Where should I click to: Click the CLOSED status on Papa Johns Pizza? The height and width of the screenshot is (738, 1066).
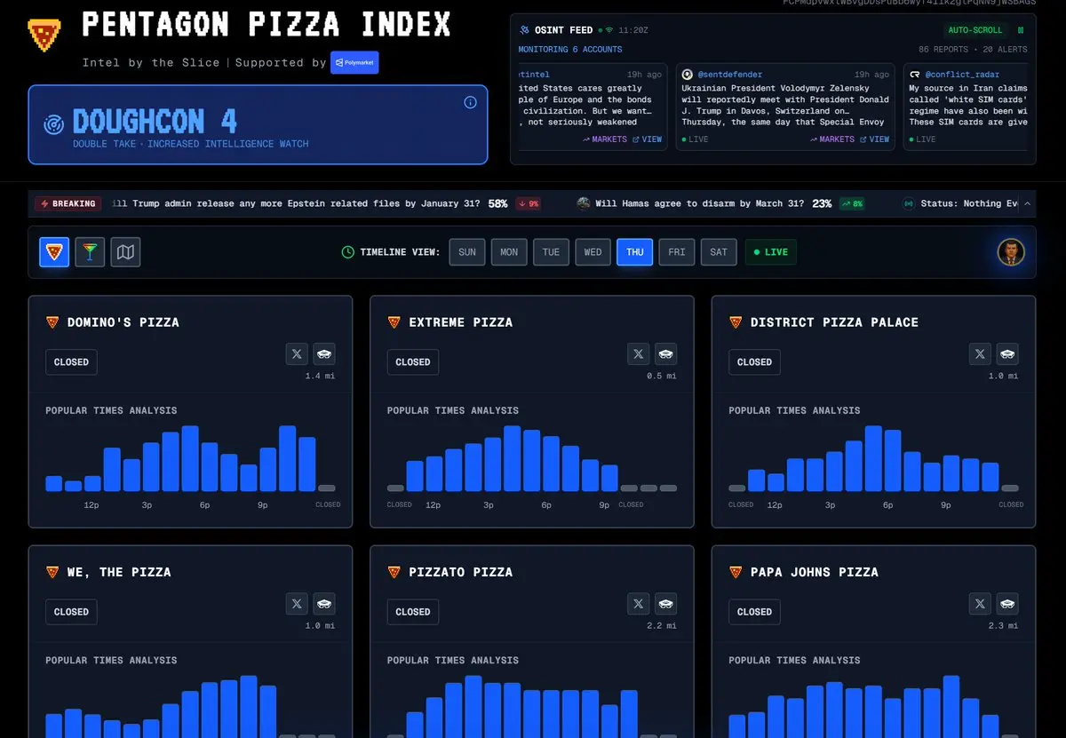click(754, 612)
